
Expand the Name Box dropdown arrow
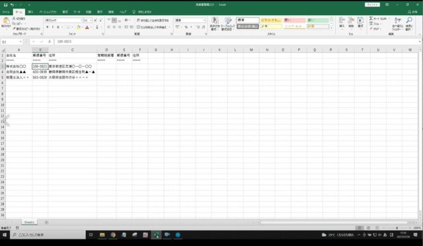20,42
